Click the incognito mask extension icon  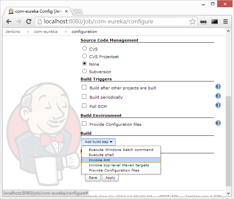[204, 21]
